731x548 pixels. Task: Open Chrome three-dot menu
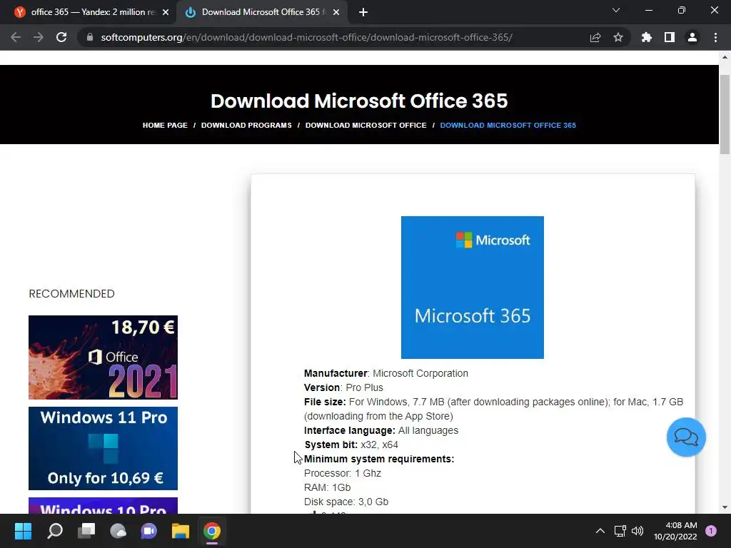tap(715, 37)
